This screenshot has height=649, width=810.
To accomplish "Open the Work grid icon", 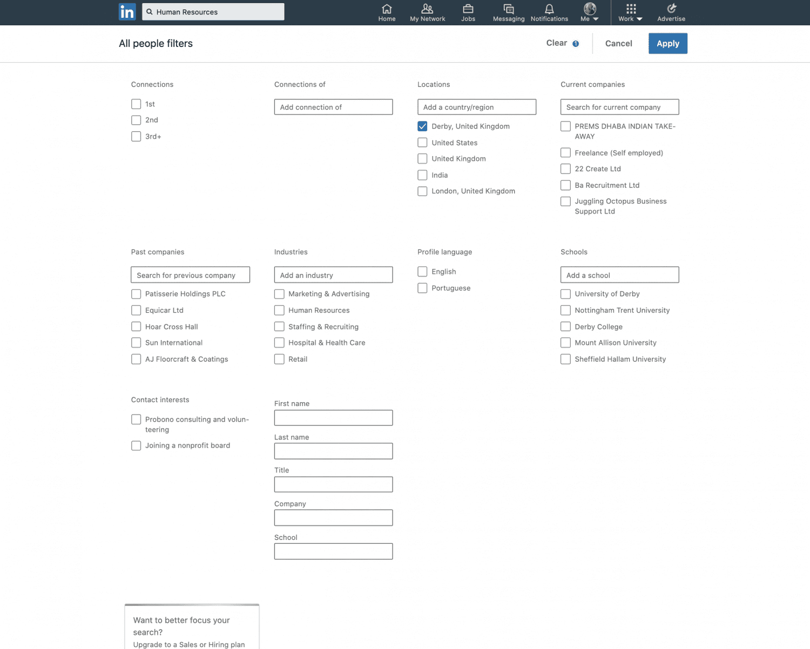I will coord(631,9).
